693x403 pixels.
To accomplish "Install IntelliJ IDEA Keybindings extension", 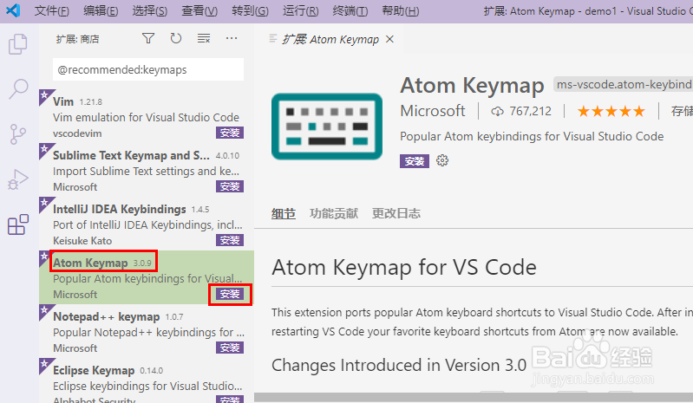I will (x=230, y=241).
